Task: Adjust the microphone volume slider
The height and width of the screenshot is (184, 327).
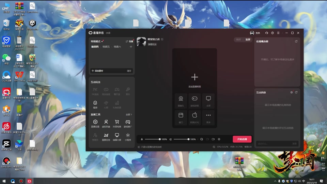Action: coord(152,139)
